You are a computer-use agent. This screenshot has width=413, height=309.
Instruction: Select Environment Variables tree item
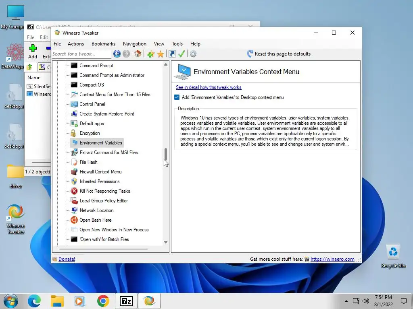(x=101, y=143)
